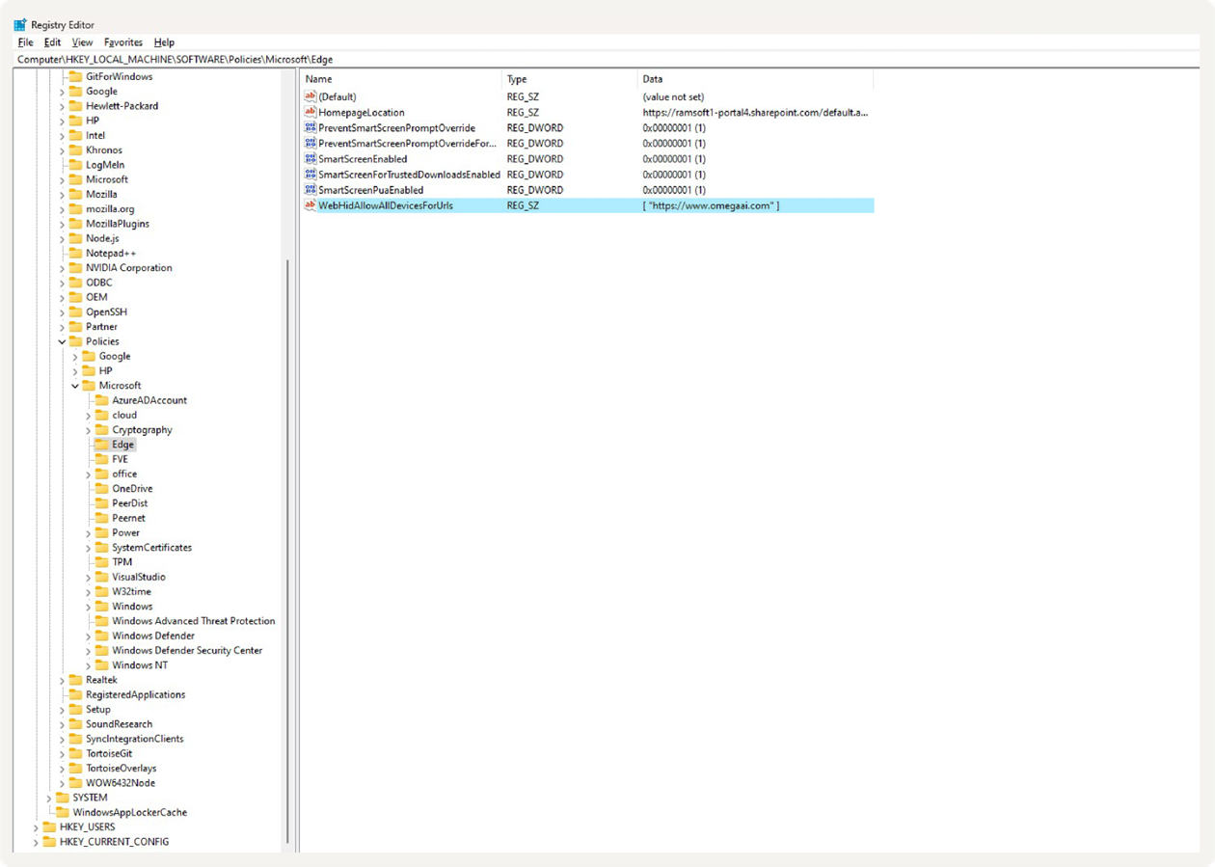The height and width of the screenshot is (867, 1215).
Task: Collapse the Microsoft node under Policies
Action: pos(75,386)
